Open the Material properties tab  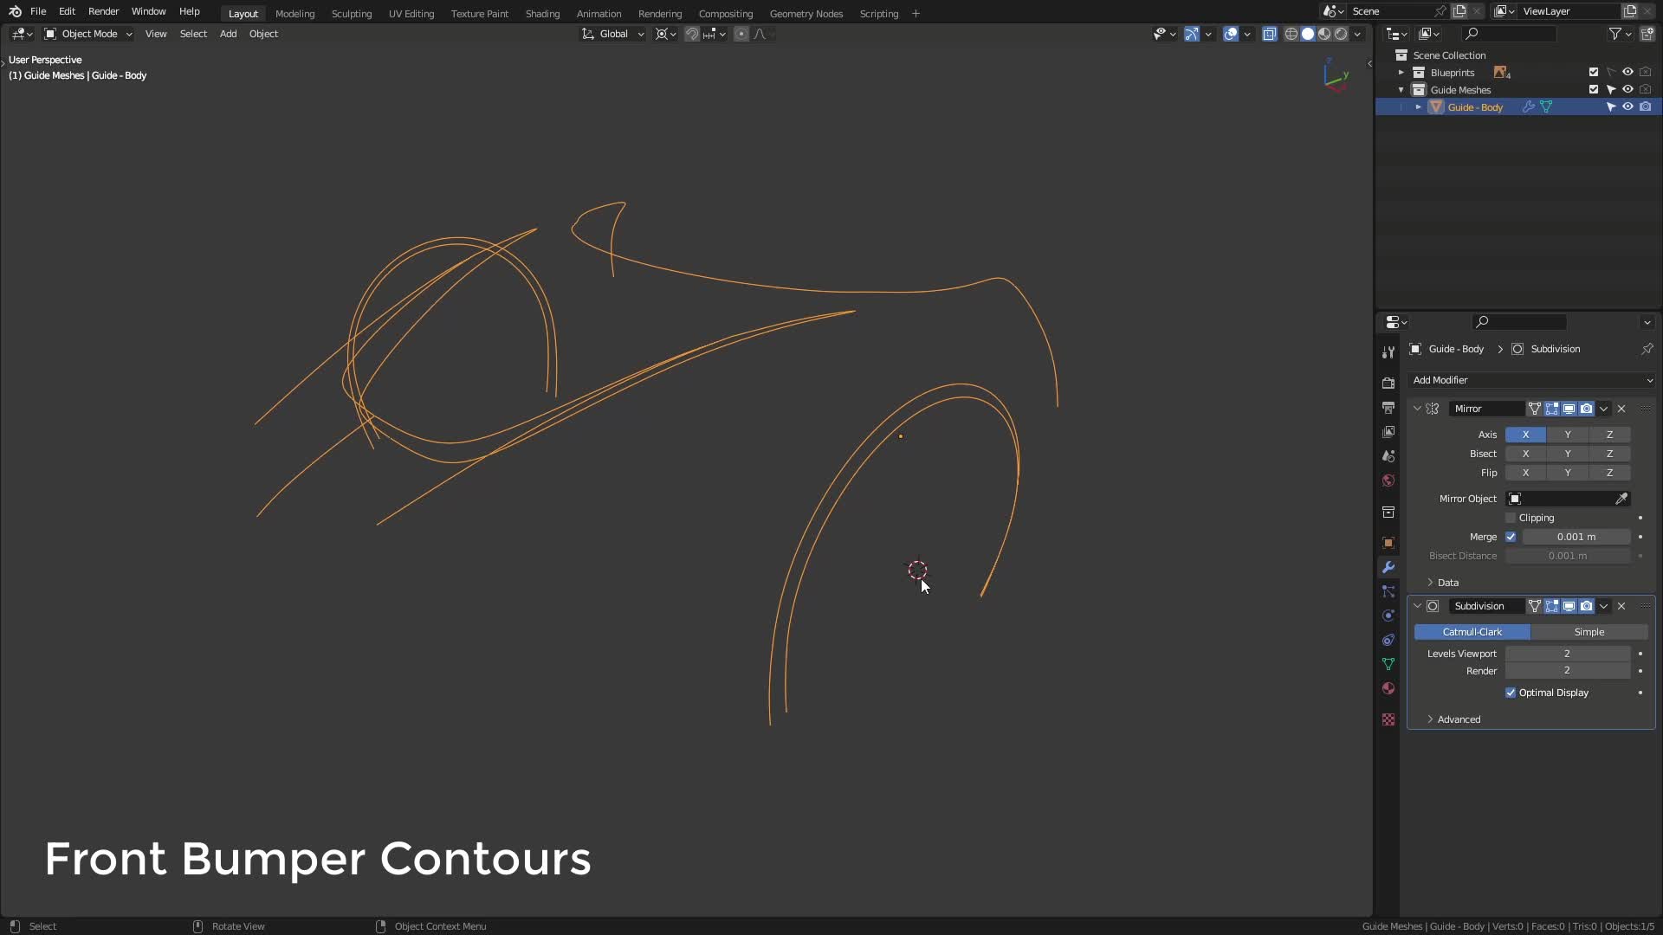click(1388, 688)
